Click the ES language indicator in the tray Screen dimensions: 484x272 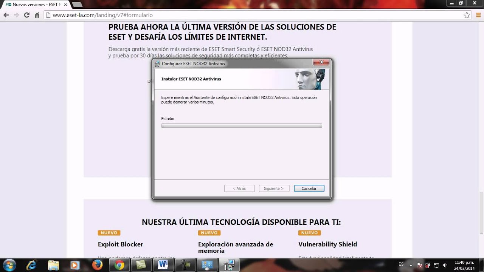pyautogui.click(x=401, y=264)
